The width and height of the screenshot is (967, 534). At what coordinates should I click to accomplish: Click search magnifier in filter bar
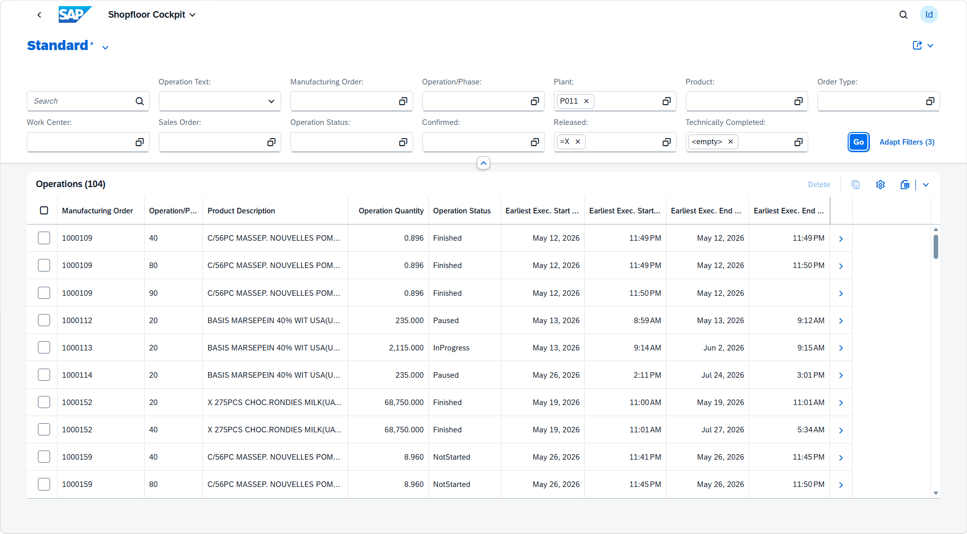tap(140, 101)
